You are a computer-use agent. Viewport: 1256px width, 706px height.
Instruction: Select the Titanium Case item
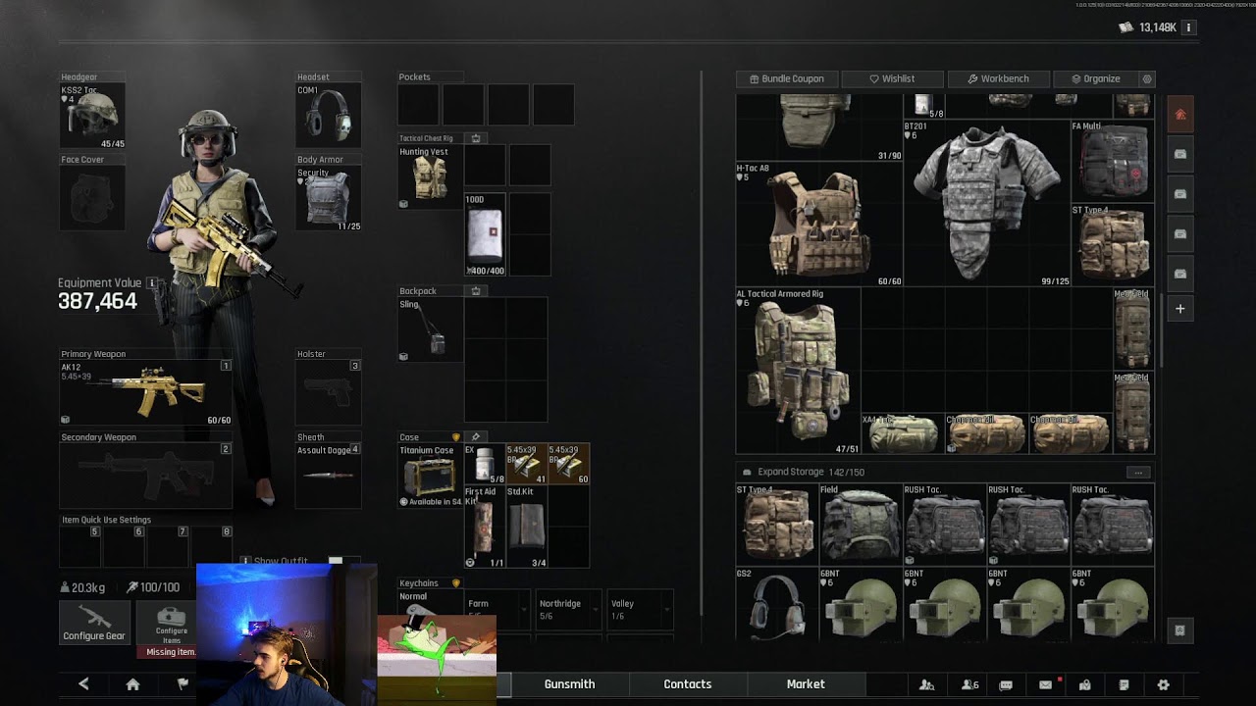(x=430, y=476)
